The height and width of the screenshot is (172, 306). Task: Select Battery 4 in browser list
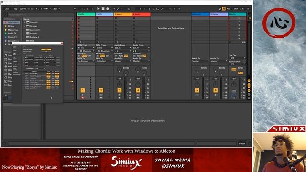point(34,37)
